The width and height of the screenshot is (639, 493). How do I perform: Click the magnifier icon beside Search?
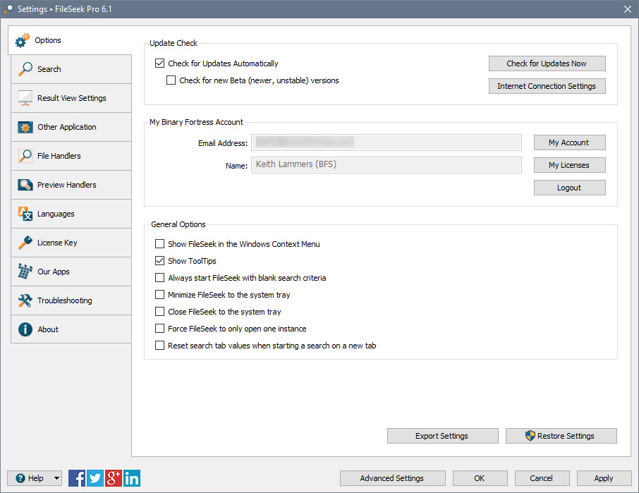[x=25, y=69]
